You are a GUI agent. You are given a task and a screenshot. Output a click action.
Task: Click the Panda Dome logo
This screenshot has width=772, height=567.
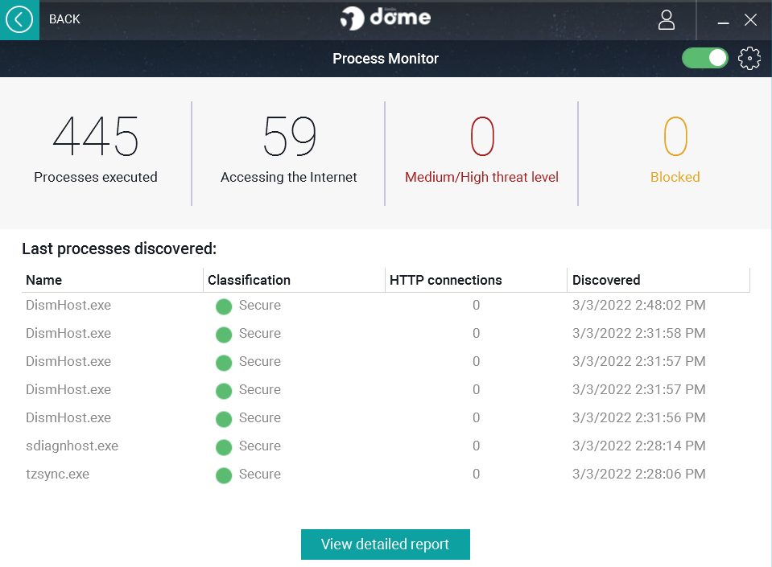click(385, 18)
